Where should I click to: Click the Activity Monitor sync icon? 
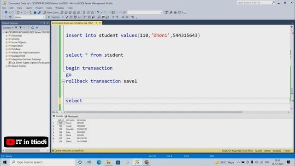pos(37,28)
